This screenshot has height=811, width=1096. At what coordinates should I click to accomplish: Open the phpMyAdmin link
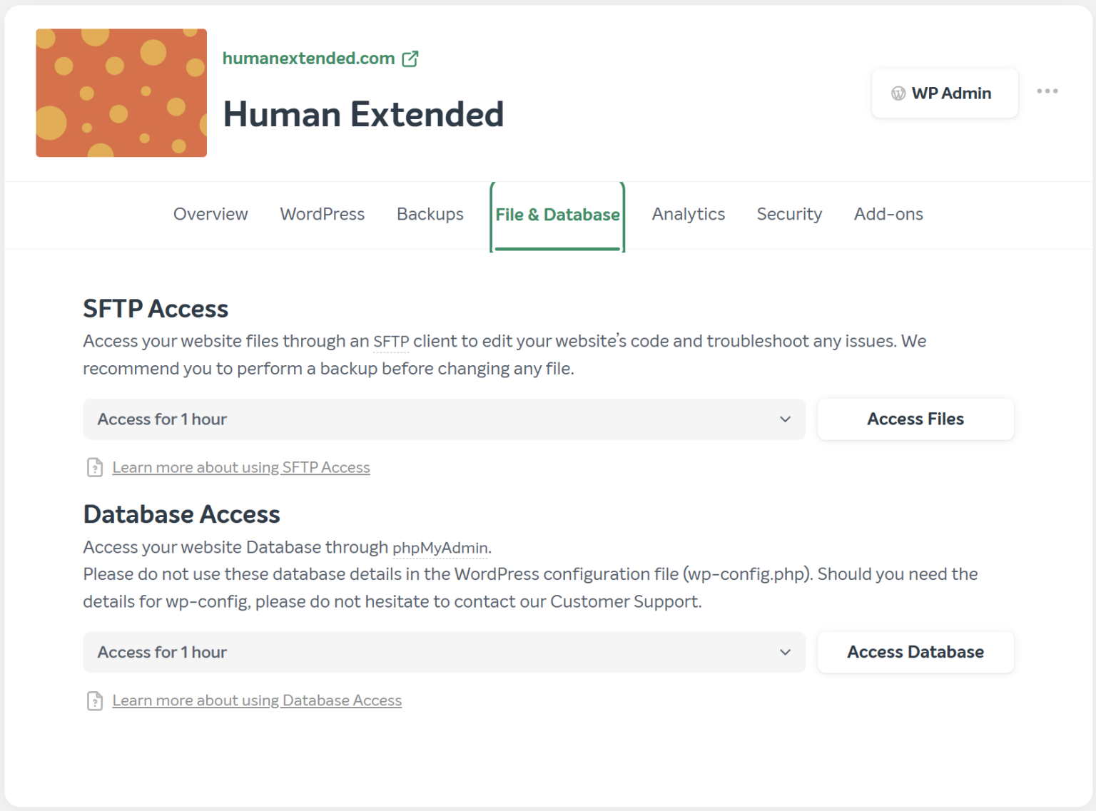click(440, 548)
